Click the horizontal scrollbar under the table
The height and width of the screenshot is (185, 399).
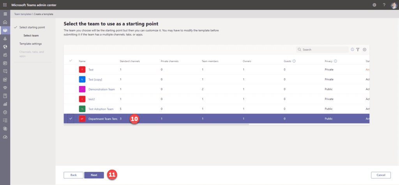pos(157,124)
